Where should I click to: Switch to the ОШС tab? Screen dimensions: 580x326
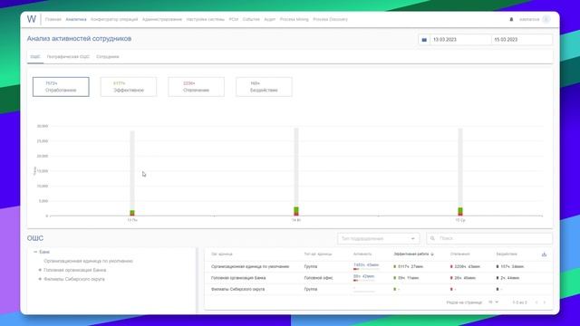pyautogui.click(x=35, y=57)
